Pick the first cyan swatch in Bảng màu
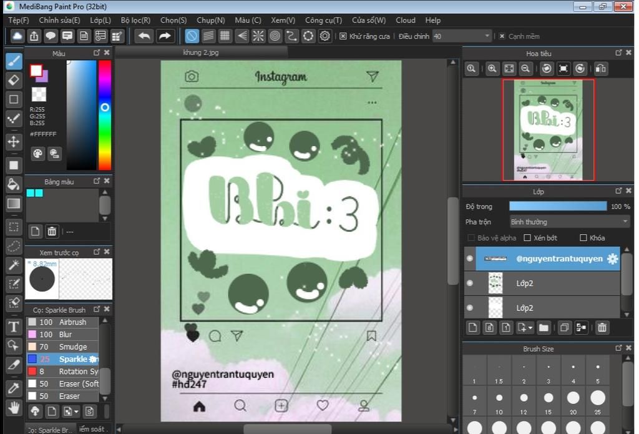The image size is (639, 434). pyautogui.click(x=30, y=193)
